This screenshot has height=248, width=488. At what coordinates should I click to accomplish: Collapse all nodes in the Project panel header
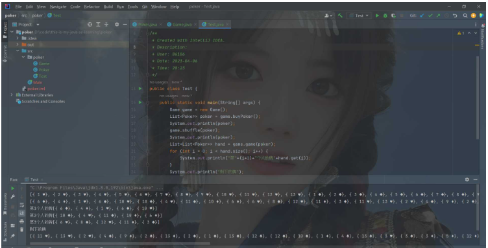[x=106, y=25]
